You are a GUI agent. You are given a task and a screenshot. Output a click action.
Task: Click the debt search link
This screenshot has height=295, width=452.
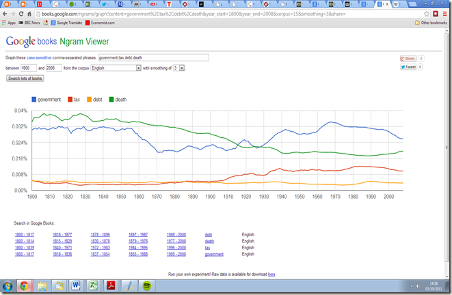pos(209,234)
